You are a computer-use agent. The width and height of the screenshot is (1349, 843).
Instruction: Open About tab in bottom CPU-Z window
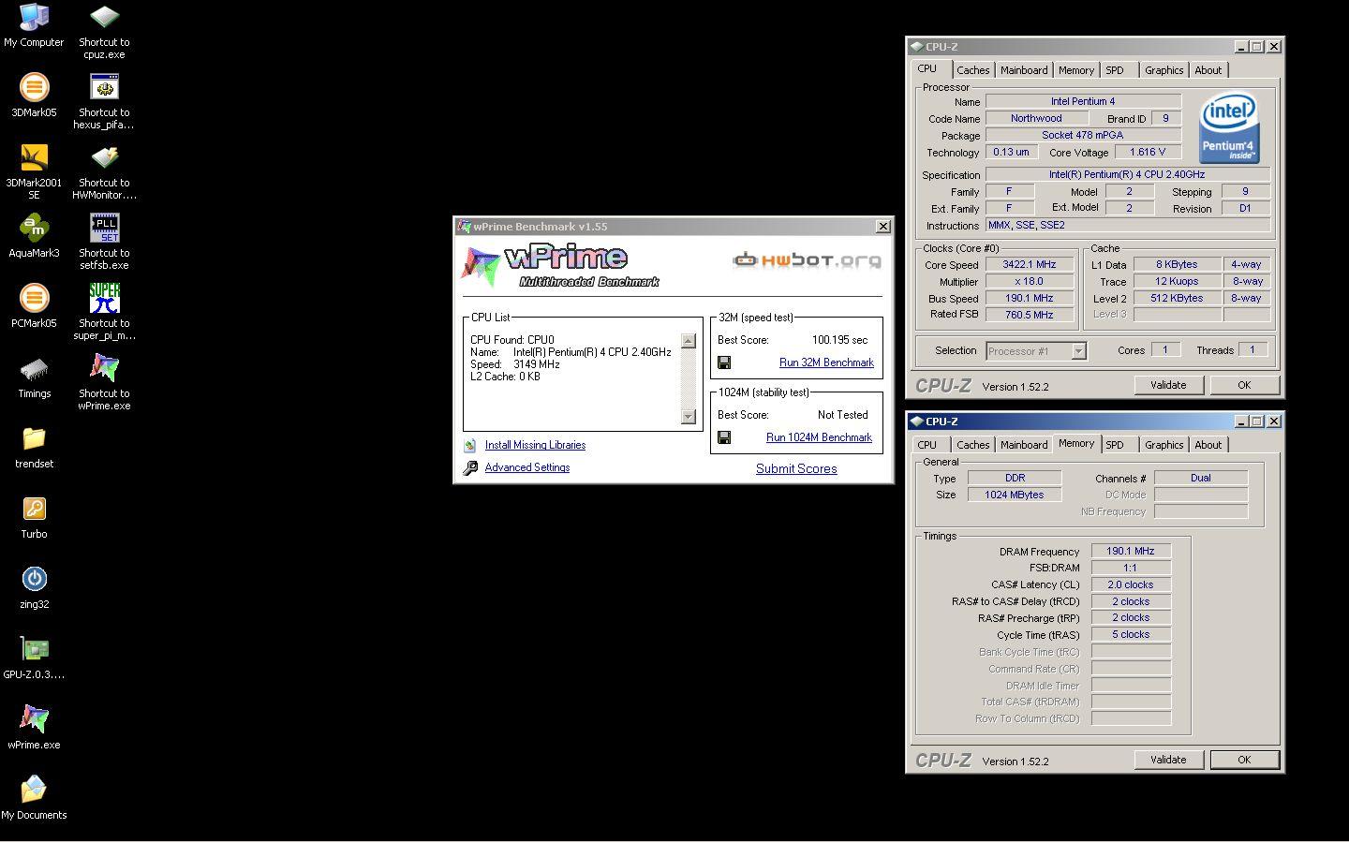point(1208,445)
